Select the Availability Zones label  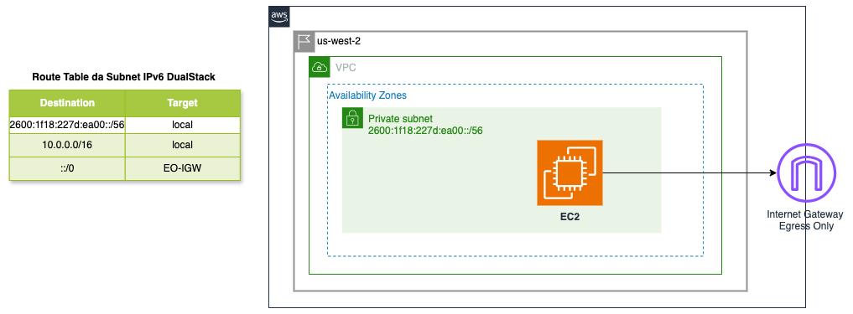[x=367, y=95]
